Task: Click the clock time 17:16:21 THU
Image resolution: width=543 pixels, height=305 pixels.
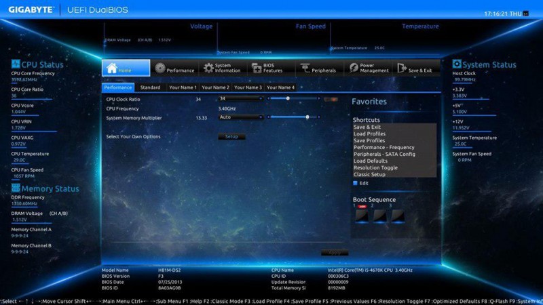Action: [503, 14]
